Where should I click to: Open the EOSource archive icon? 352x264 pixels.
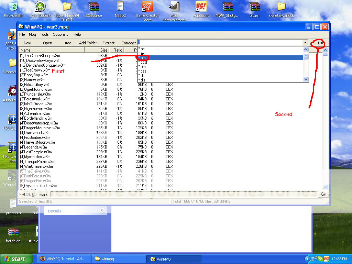(x=93, y=7)
